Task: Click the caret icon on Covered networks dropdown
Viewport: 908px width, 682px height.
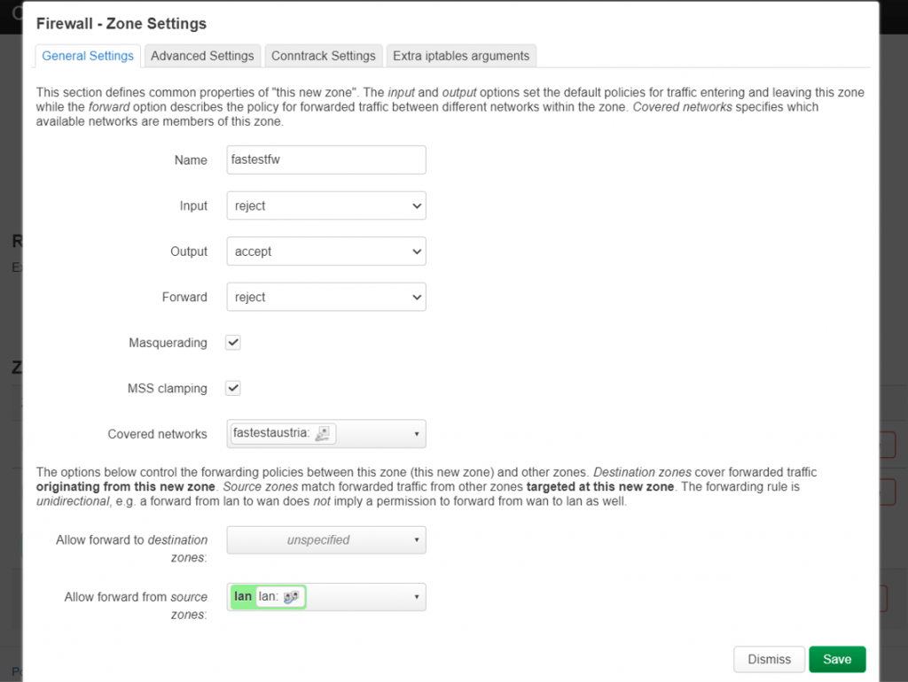Action: [416, 433]
